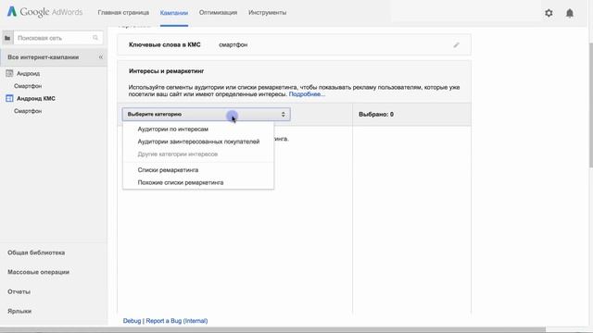The height and width of the screenshot is (333, 593).
Task: Choose Аудитории заинтересованных покупателей
Action: pos(198,142)
